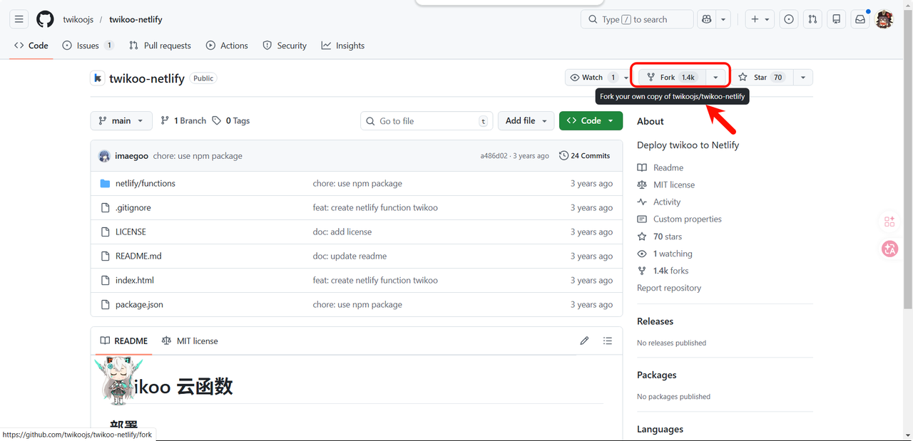
Task: Click the pink translate extension icon
Action: pyautogui.click(x=889, y=249)
